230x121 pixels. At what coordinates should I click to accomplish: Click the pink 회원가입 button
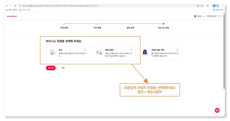click(51, 68)
